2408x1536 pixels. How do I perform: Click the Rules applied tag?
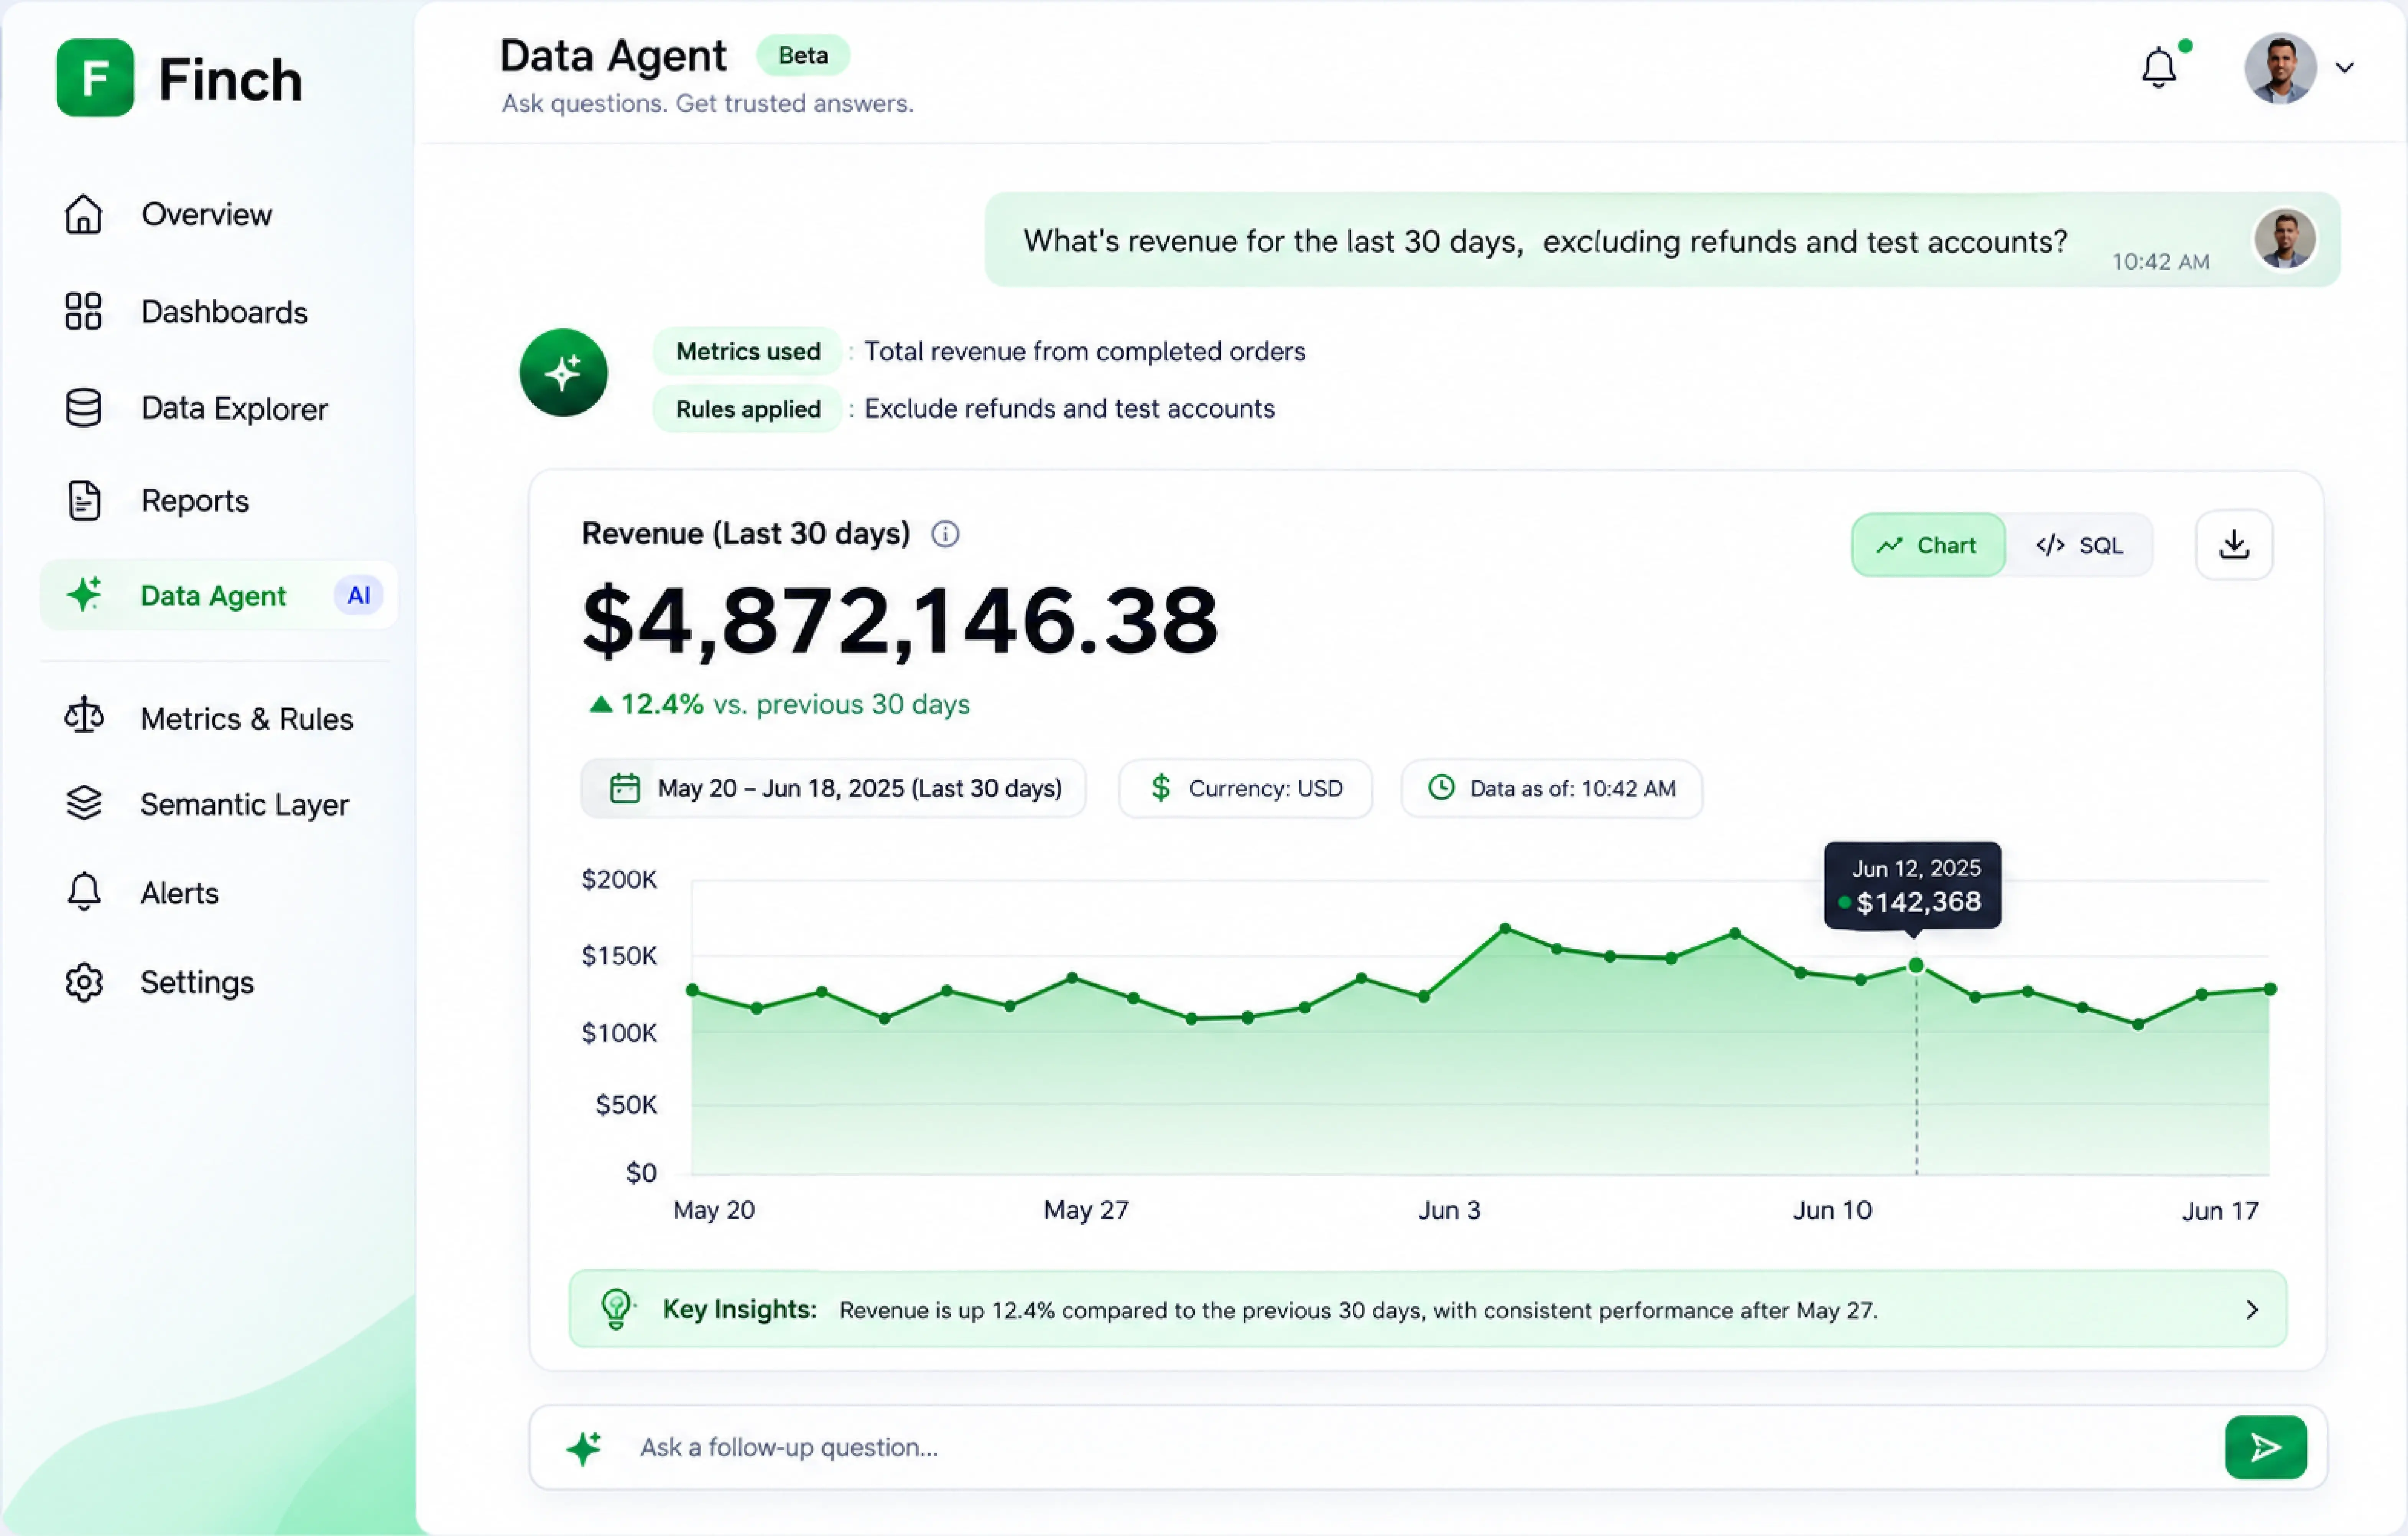[748, 409]
